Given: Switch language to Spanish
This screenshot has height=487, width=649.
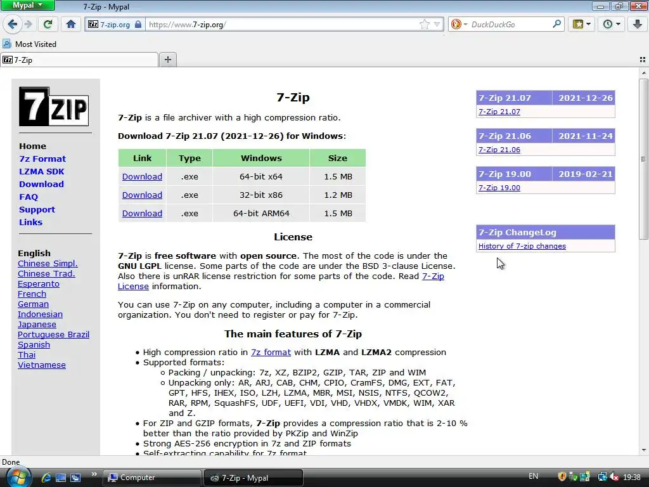Looking at the screenshot, I should pos(34,344).
